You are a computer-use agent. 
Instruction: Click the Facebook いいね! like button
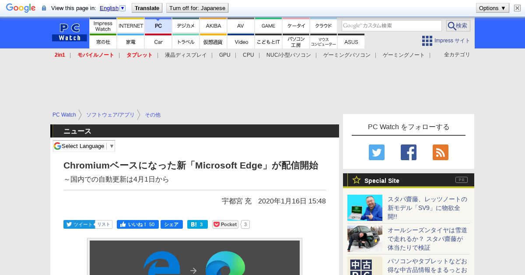[137, 224]
